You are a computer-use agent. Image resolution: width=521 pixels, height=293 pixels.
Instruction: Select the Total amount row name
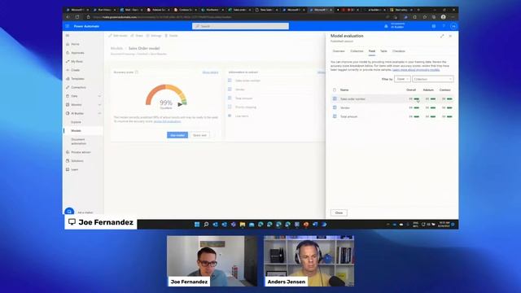point(348,116)
